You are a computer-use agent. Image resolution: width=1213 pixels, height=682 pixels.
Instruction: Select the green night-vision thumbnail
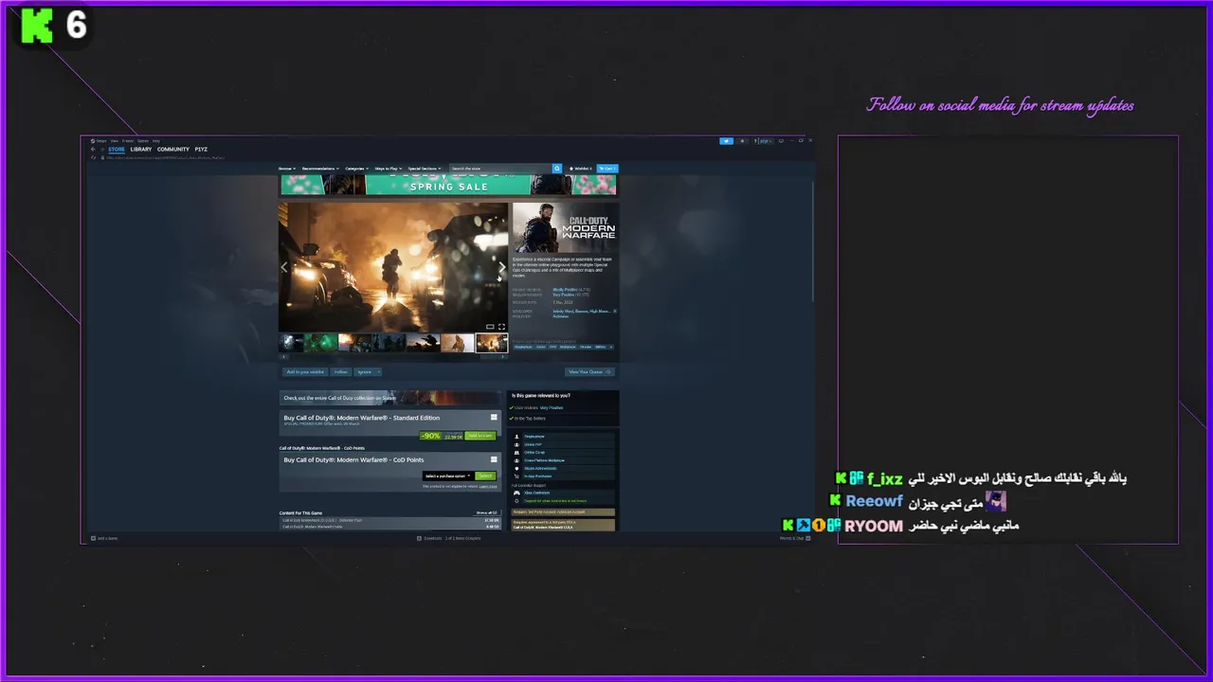pos(321,343)
